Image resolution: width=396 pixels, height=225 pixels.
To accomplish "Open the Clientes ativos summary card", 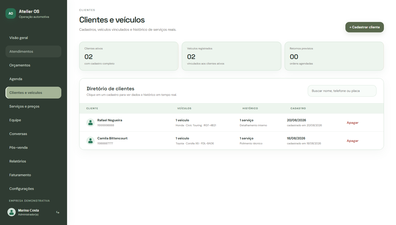I will click(129, 56).
